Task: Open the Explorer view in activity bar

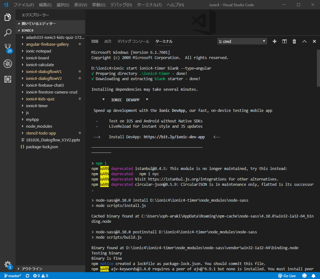Action: 8,17
